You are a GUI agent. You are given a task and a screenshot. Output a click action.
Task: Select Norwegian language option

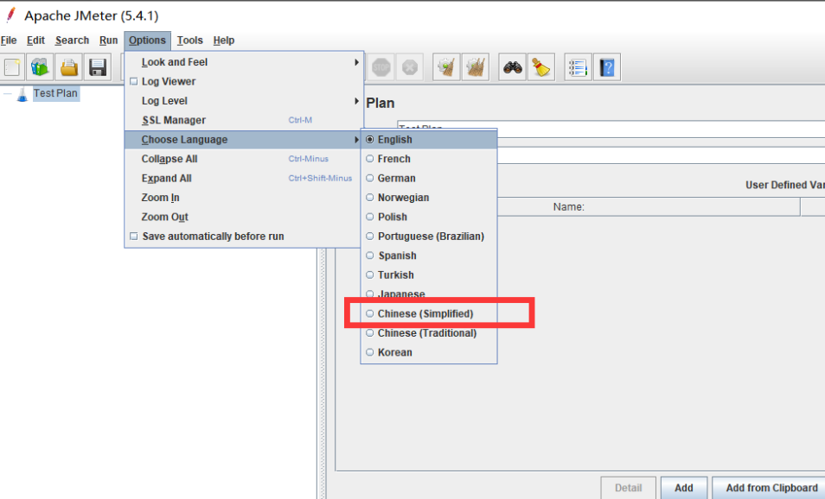tap(428, 198)
